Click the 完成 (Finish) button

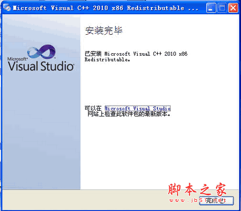click(216, 200)
